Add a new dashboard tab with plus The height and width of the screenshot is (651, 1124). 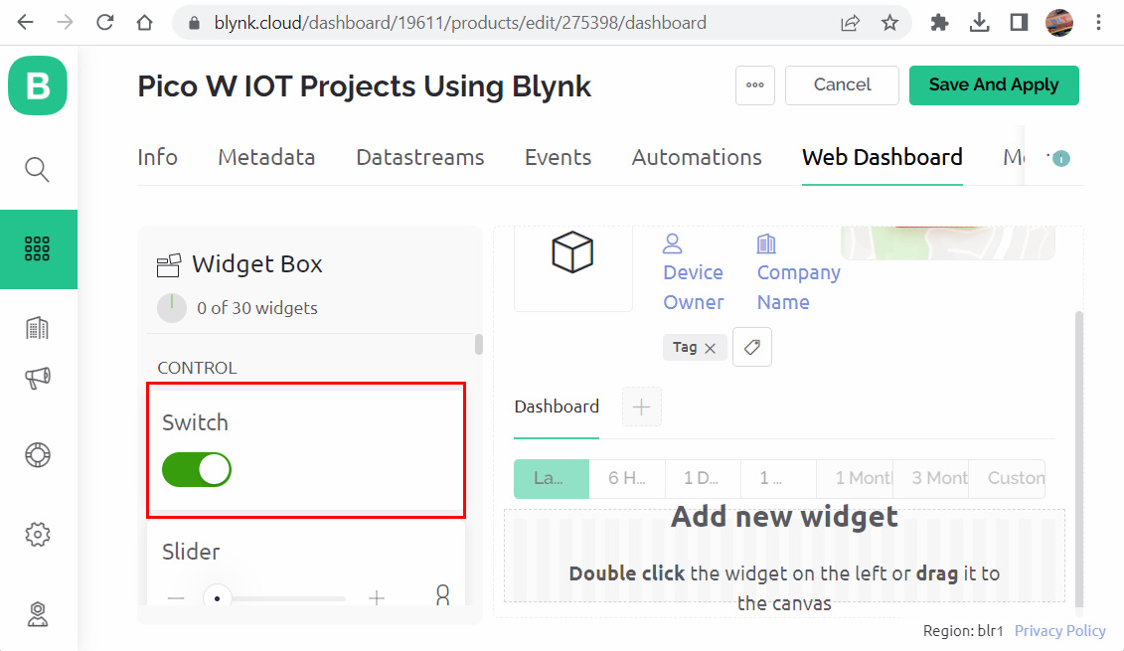point(642,407)
